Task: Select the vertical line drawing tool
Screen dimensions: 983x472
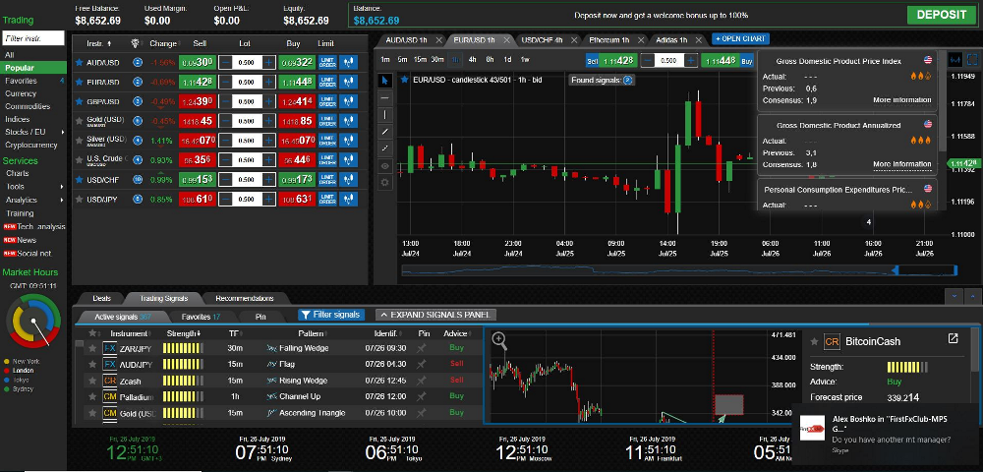Action: (x=385, y=115)
